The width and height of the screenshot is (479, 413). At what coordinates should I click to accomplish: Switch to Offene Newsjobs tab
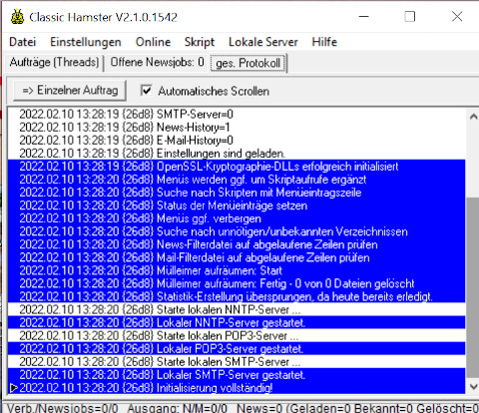pyautogui.click(x=157, y=62)
